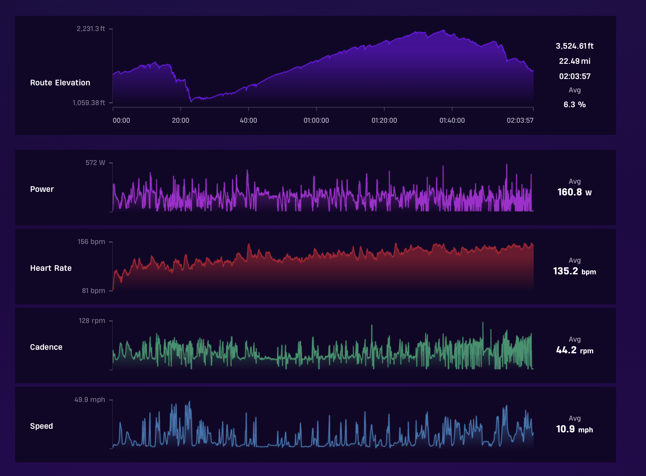Click the Cadence chart label
646x476 pixels.
(46, 347)
